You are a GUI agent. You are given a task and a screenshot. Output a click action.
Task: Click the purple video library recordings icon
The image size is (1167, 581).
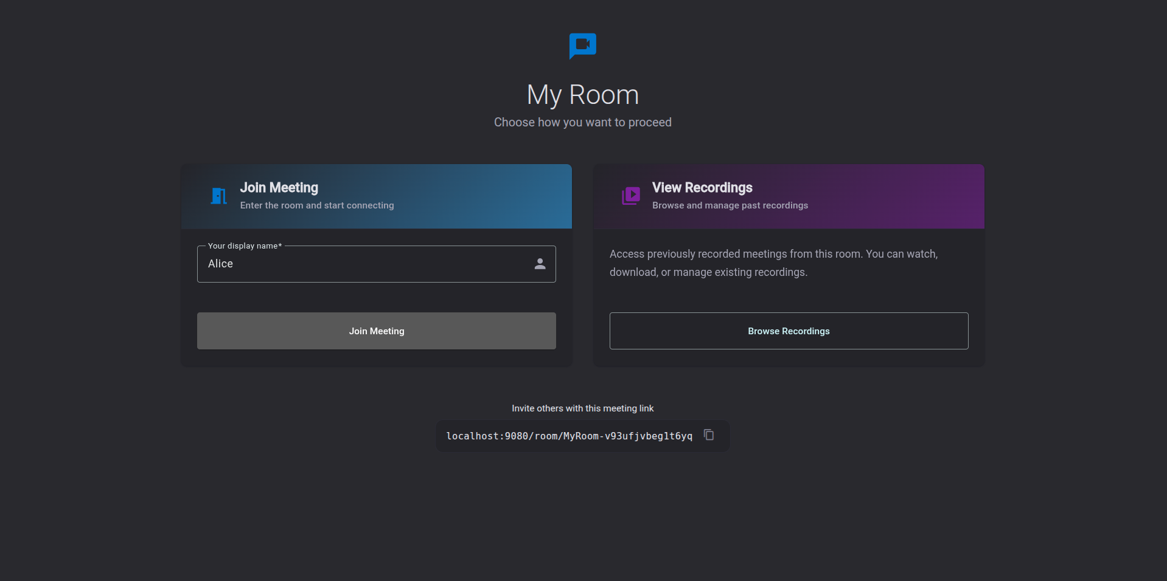pyautogui.click(x=631, y=196)
